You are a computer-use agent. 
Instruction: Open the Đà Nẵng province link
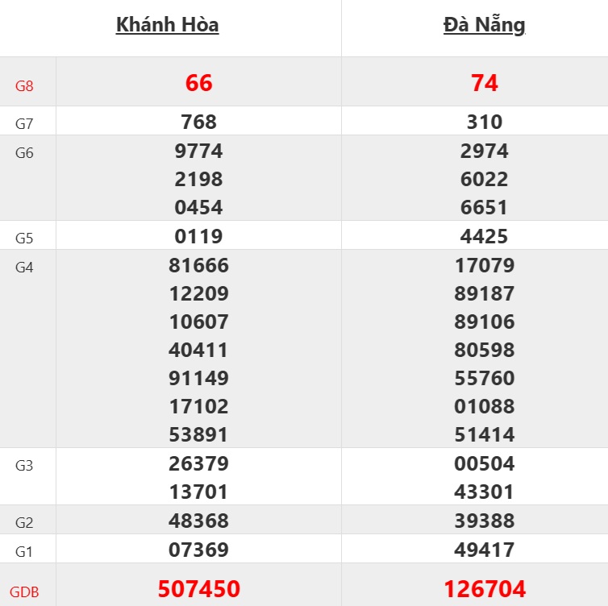[x=484, y=25]
